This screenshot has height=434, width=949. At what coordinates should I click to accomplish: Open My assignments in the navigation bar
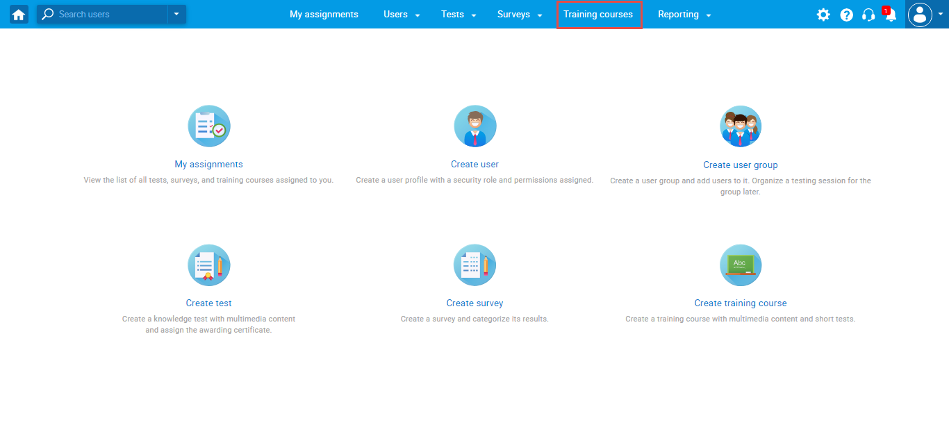coord(324,15)
